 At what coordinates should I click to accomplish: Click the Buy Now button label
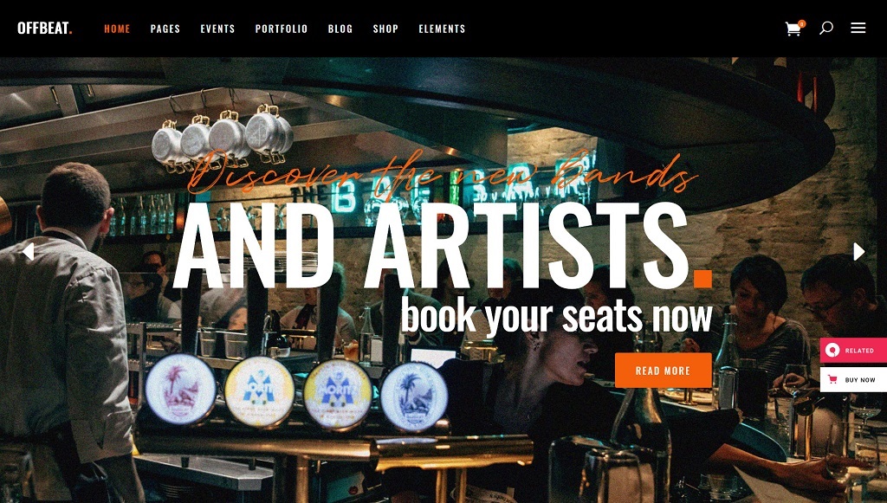(x=860, y=380)
